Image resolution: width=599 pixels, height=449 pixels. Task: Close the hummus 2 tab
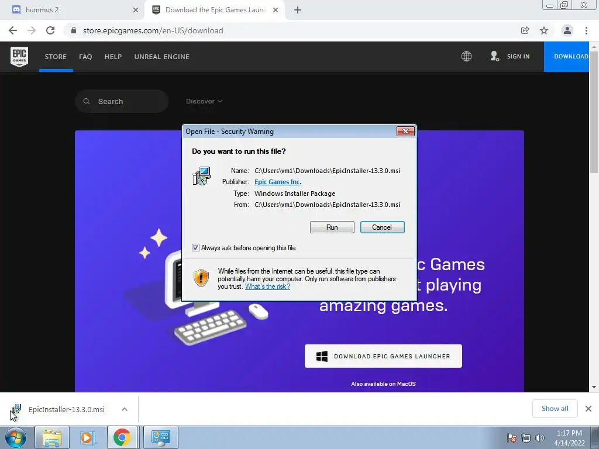pyautogui.click(x=136, y=10)
